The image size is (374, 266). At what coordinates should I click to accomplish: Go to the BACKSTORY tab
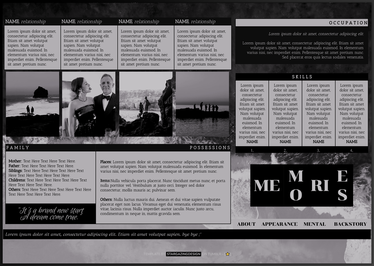point(350,224)
